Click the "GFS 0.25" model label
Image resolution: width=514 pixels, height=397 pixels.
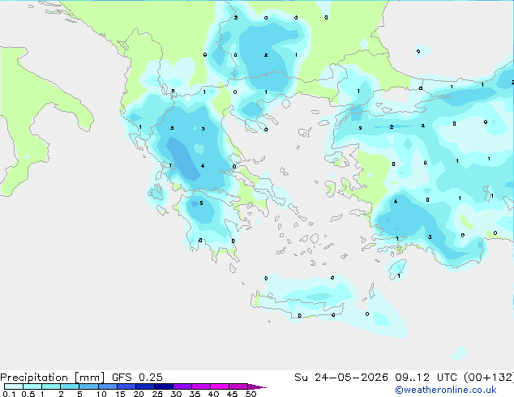tap(137, 378)
